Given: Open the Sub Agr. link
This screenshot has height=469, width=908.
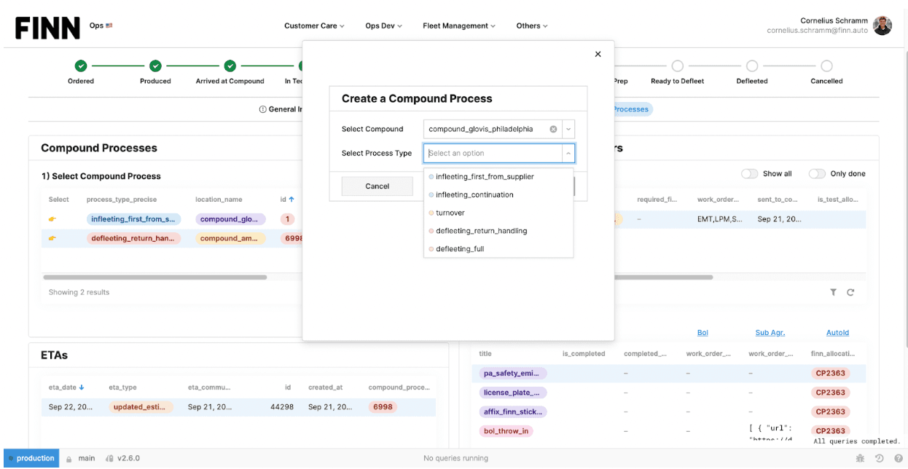Looking at the screenshot, I should point(770,332).
